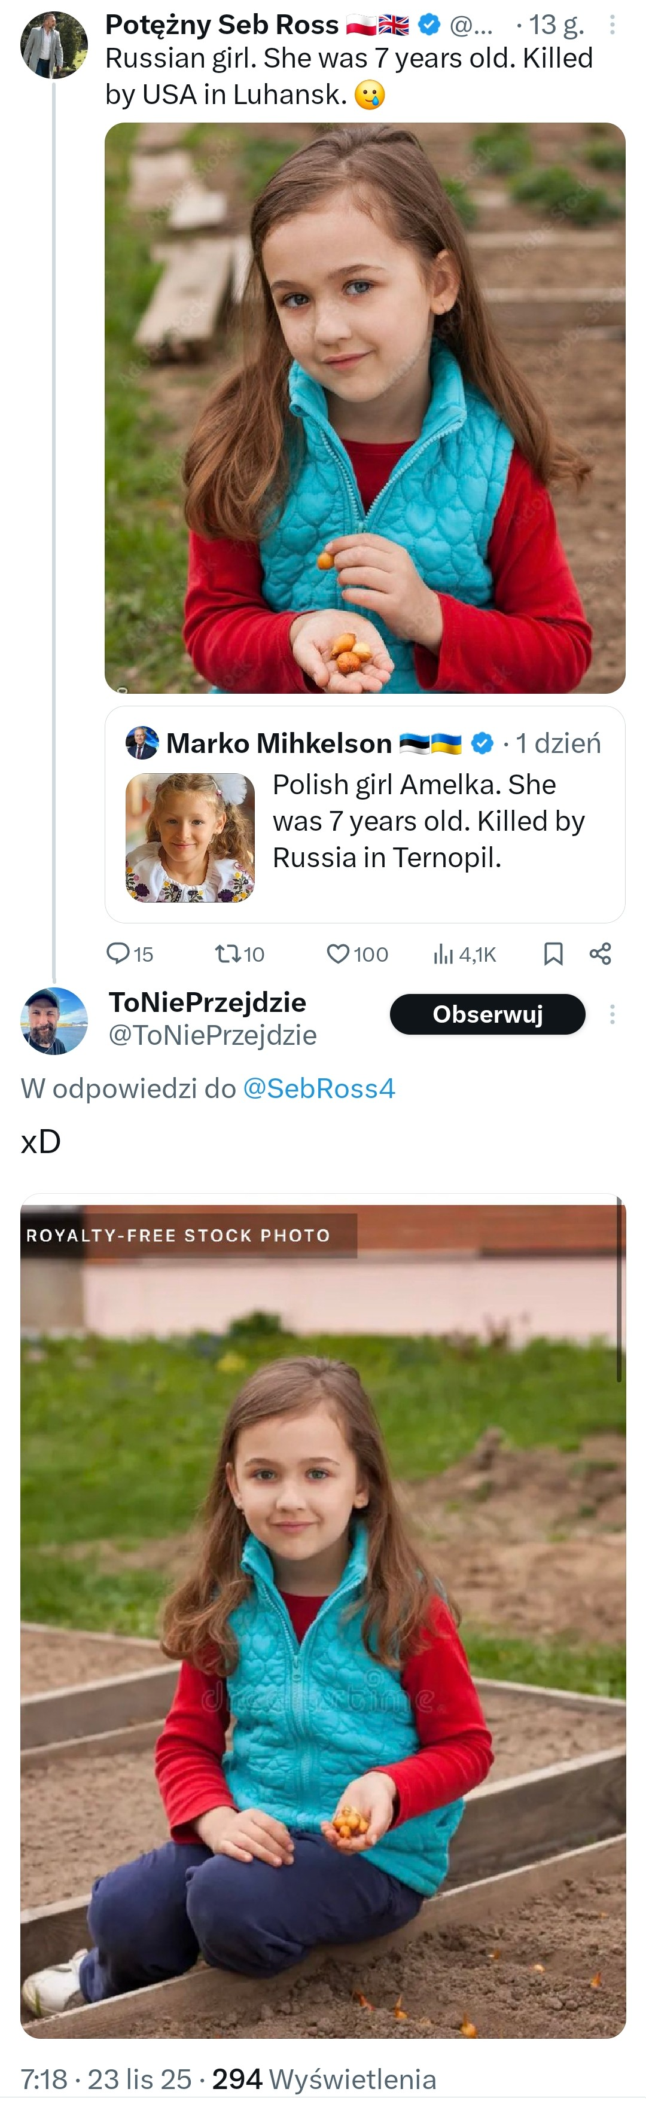Image resolution: width=646 pixels, height=2101 pixels.
Task: Click the retweet icon showing 10
Action: tap(226, 953)
